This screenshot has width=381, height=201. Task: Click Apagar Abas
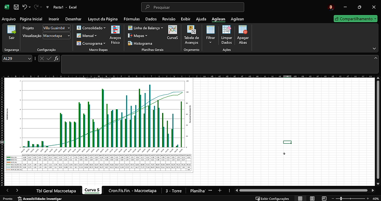click(x=243, y=35)
